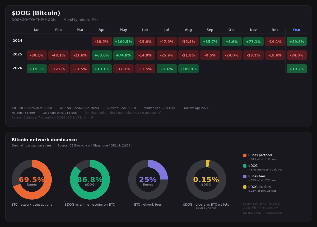Click the +35.7% September 2024 cell
The image size is (317, 227).
210,41
